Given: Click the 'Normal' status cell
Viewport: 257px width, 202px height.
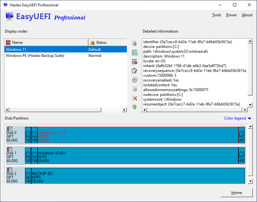Looking at the screenshot, I should tap(95, 56).
